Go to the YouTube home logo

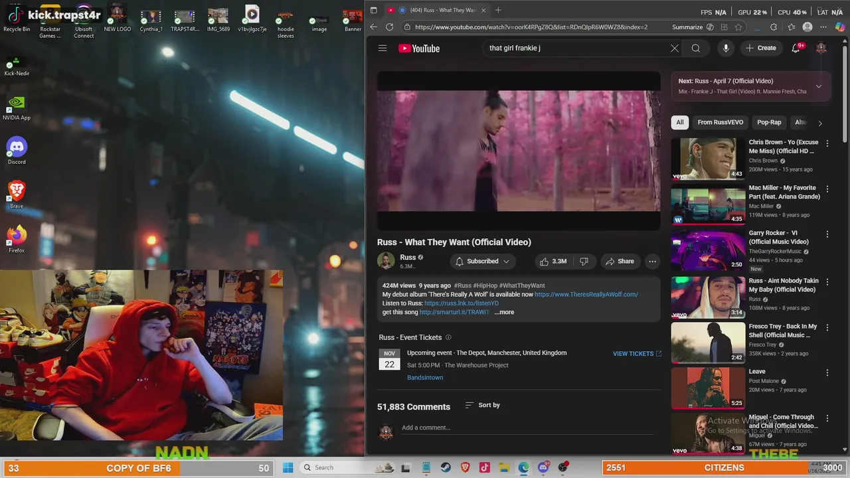[419, 48]
